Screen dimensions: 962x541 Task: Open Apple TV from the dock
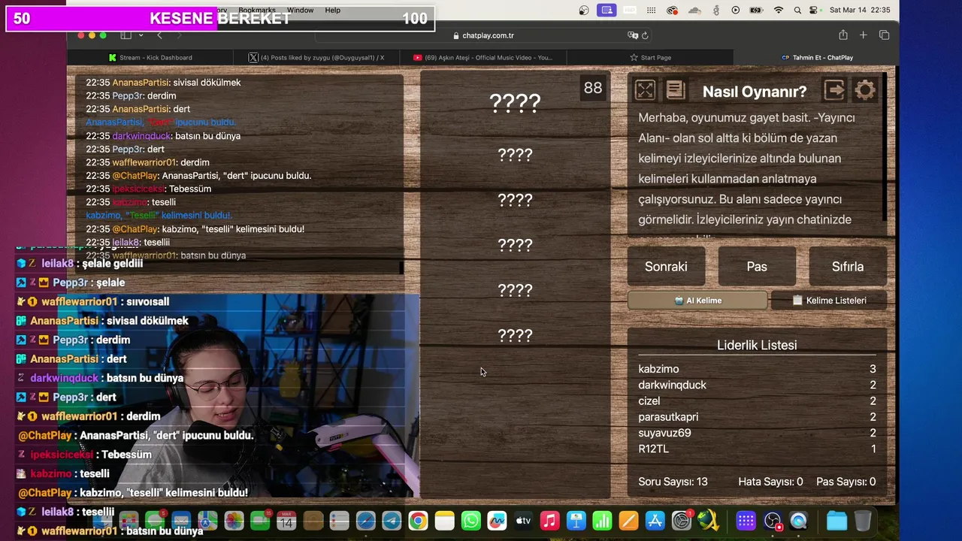tap(523, 521)
